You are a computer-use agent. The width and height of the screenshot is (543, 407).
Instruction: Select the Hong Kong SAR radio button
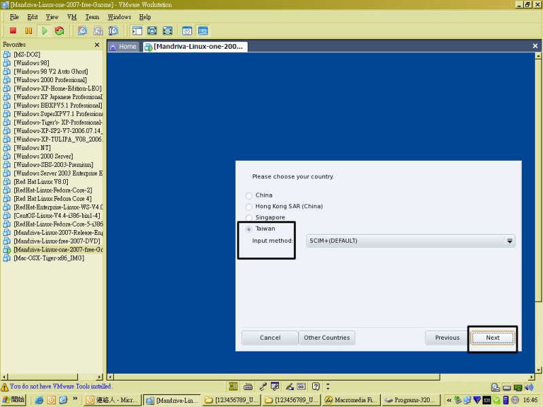coord(248,207)
